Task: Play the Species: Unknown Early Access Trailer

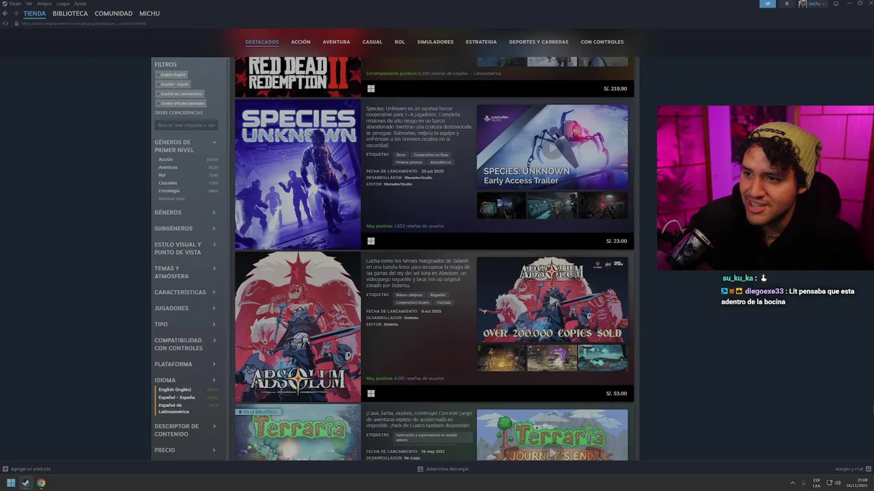Action: pos(552,147)
